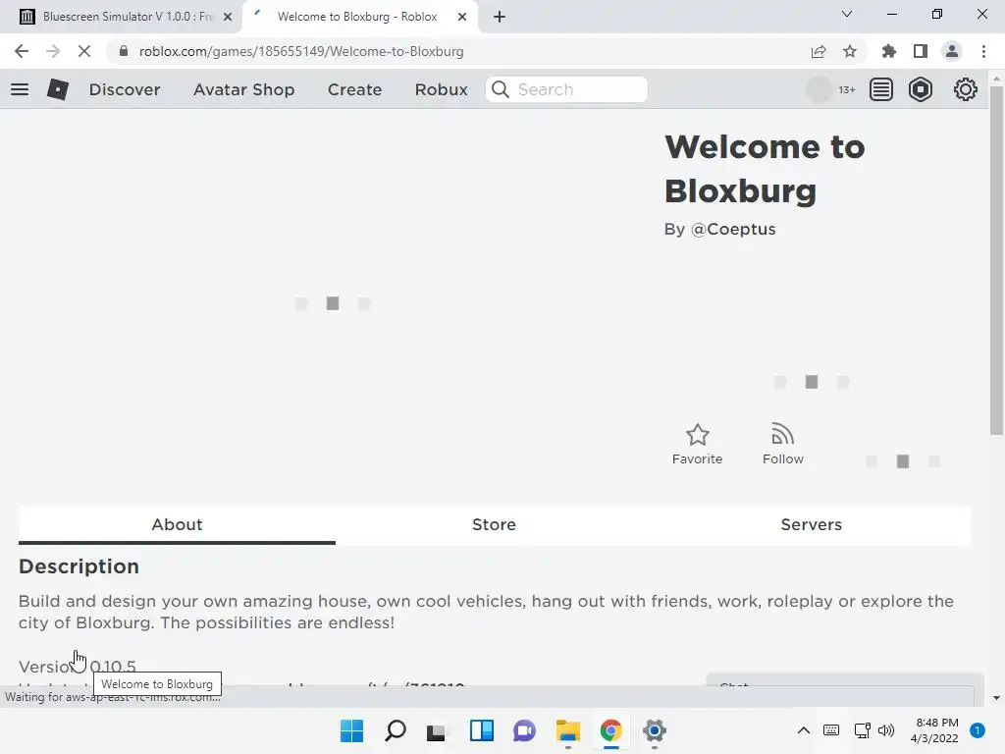Open the Robux link in navbar
Viewport: 1005px width, 754px height.
pos(442,89)
